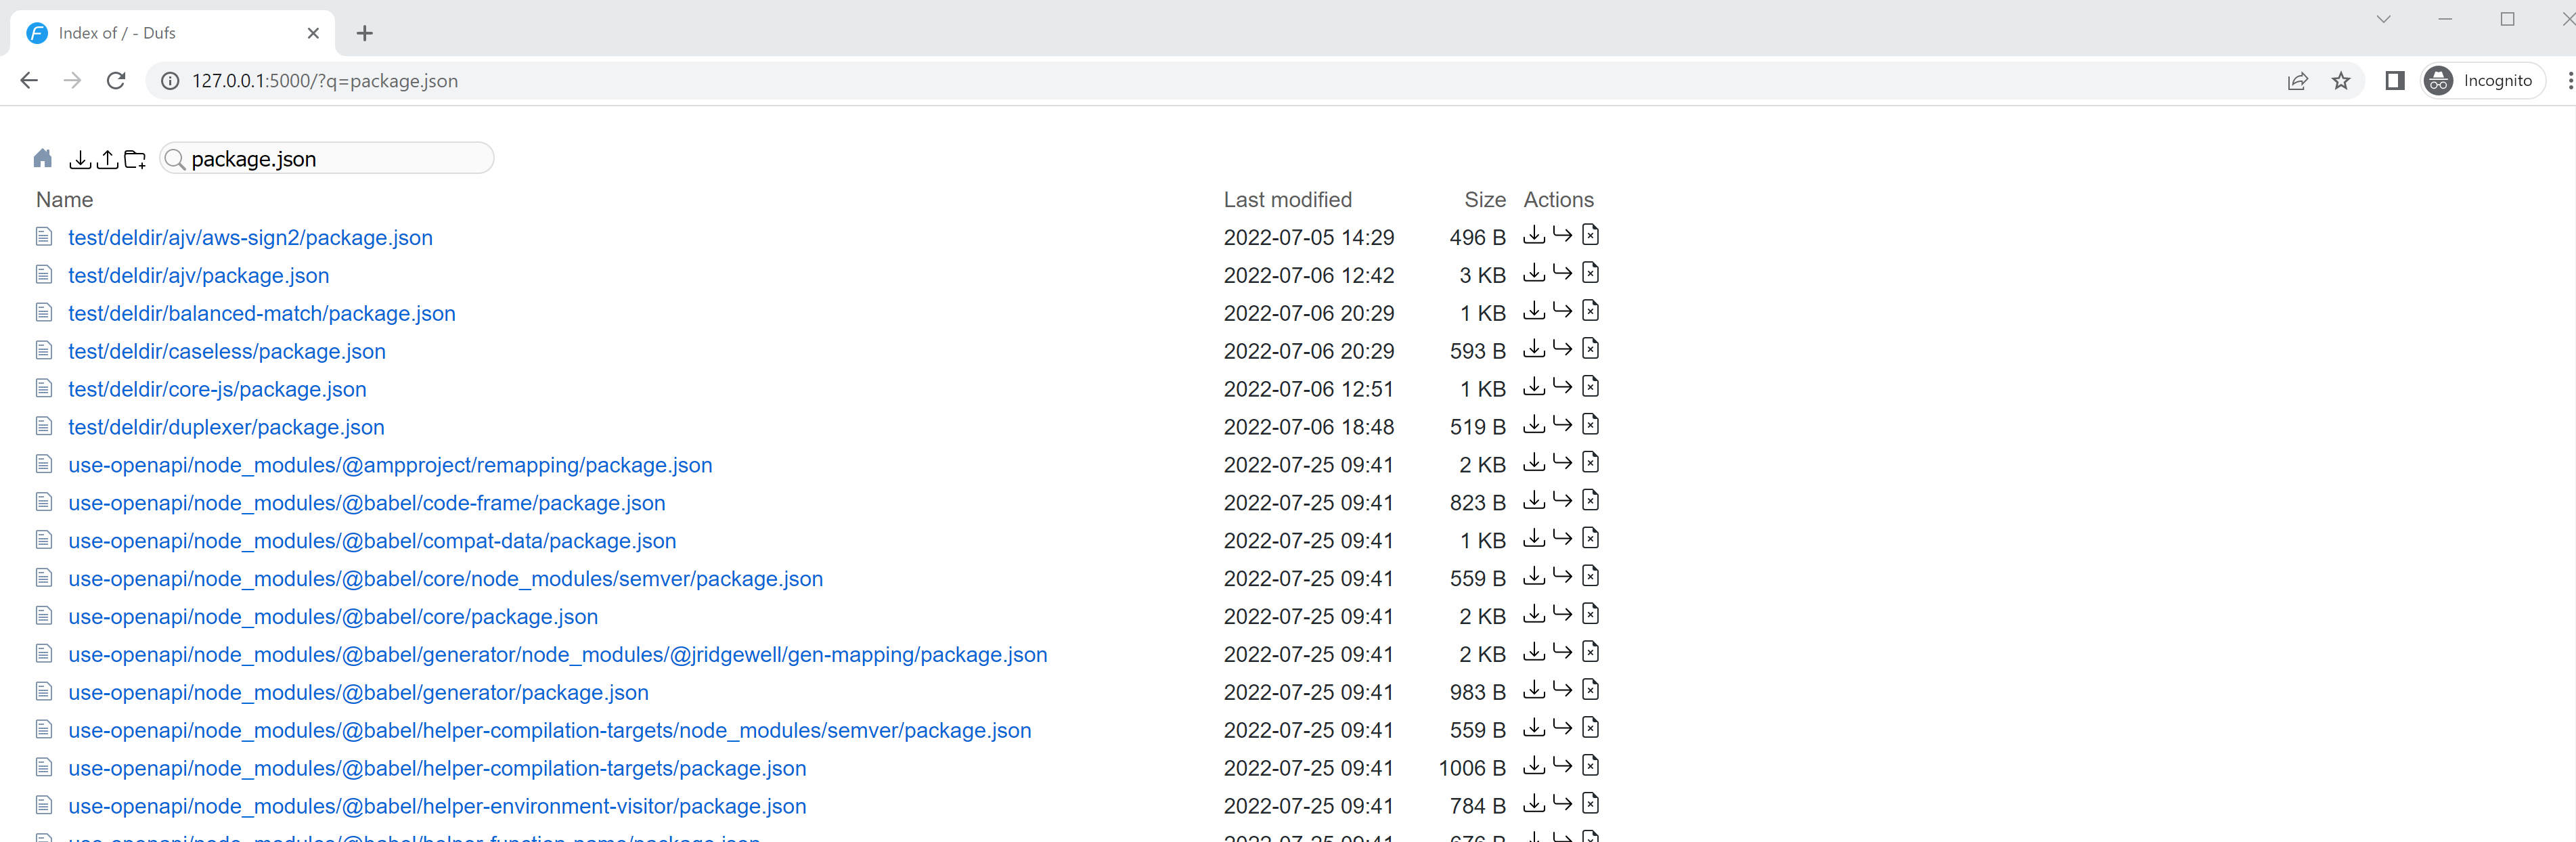The height and width of the screenshot is (842, 2576).
Task: Open @ampproject/remapping/package.json link
Action: [390, 465]
